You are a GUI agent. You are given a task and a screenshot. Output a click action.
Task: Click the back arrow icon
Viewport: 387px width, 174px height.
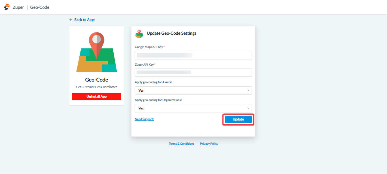click(71, 20)
